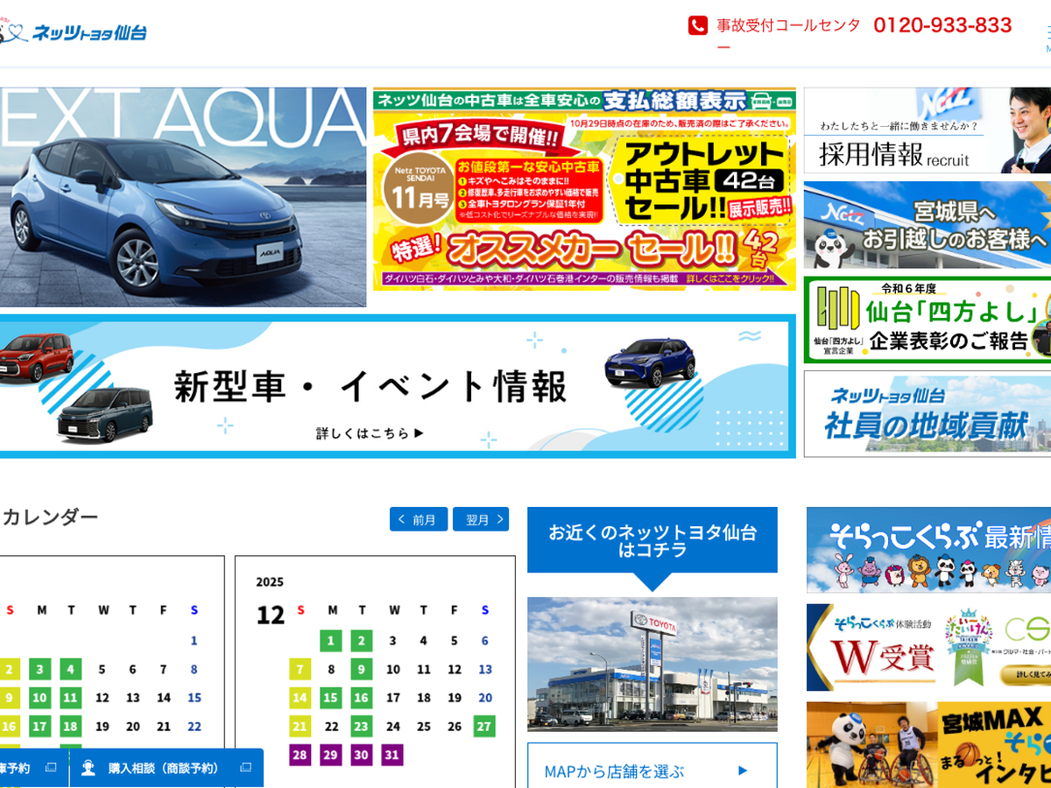
Task: Click the right chevron in the 翌月 button
Action: pos(500,519)
